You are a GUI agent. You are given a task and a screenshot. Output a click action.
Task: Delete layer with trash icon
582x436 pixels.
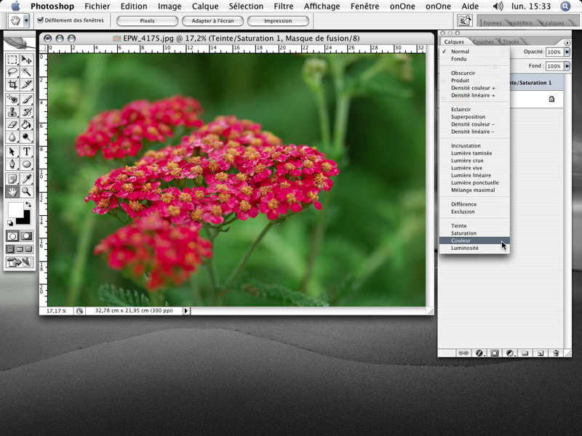556,353
